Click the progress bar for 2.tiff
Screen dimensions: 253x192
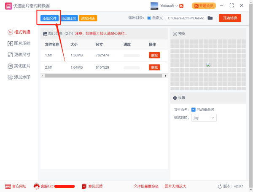click(x=132, y=68)
